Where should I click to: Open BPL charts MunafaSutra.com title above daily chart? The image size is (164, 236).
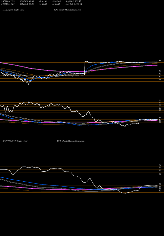coord(68,10)
